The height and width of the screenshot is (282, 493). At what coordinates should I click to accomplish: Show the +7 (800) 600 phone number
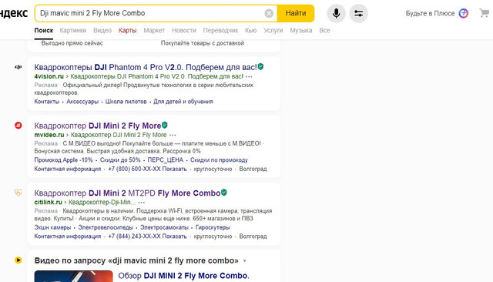(x=147, y=170)
